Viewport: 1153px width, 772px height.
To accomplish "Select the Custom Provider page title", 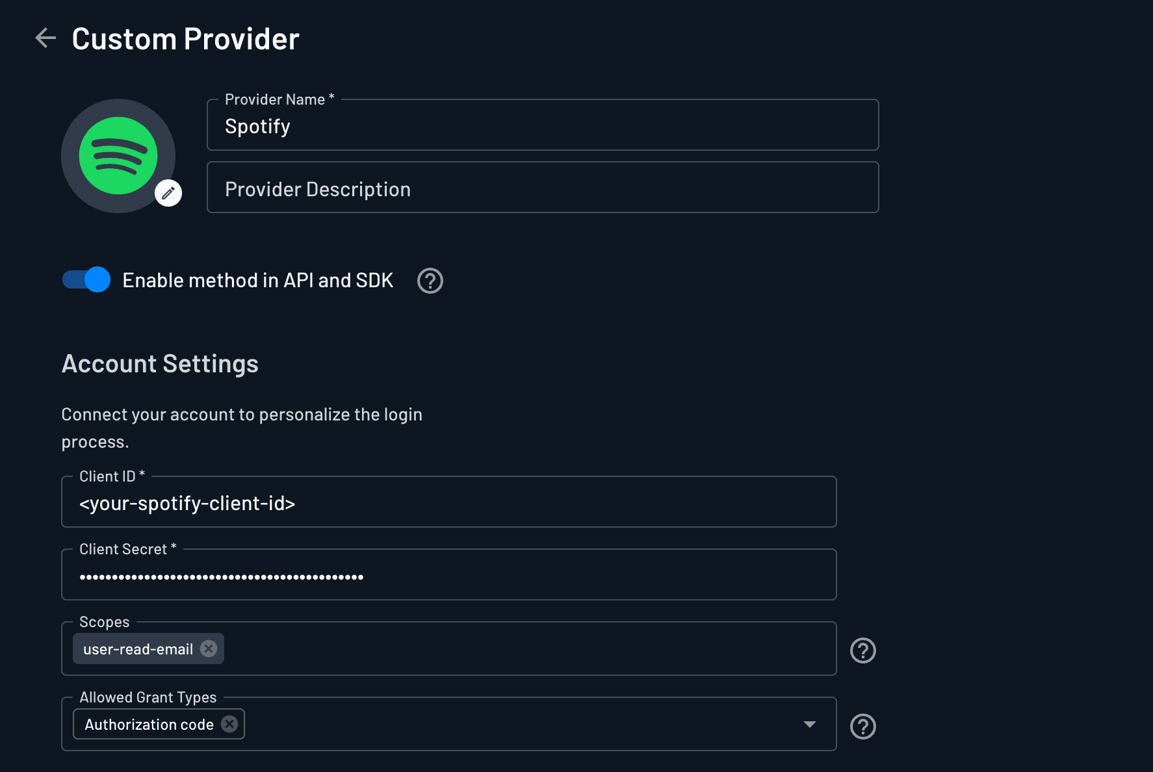I will tap(185, 38).
